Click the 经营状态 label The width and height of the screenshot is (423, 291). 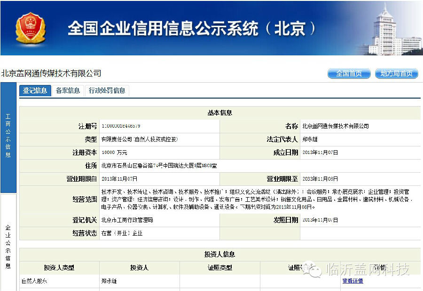pos(85,233)
